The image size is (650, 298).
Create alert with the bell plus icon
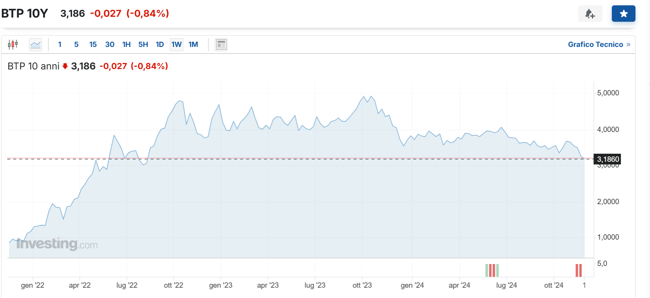tap(590, 14)
